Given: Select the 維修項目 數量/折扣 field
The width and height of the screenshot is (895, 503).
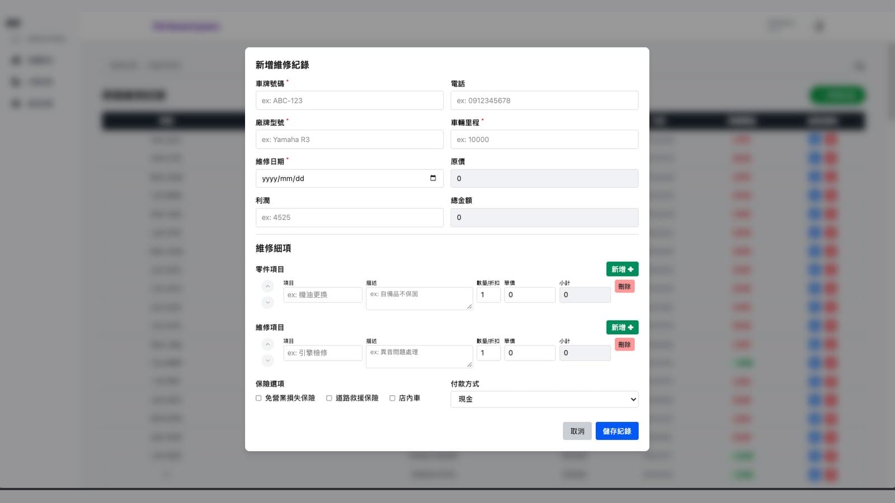Looking at the screenshot, I should (x=488, y=353).
